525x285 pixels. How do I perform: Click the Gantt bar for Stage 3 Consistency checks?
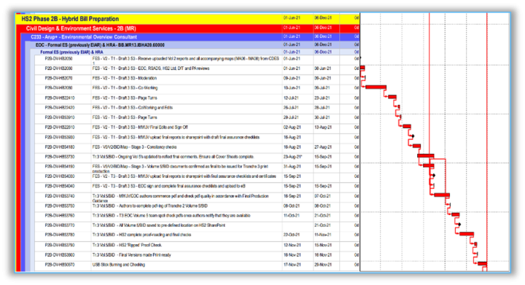pyautogui.click(x=416, y=146)
